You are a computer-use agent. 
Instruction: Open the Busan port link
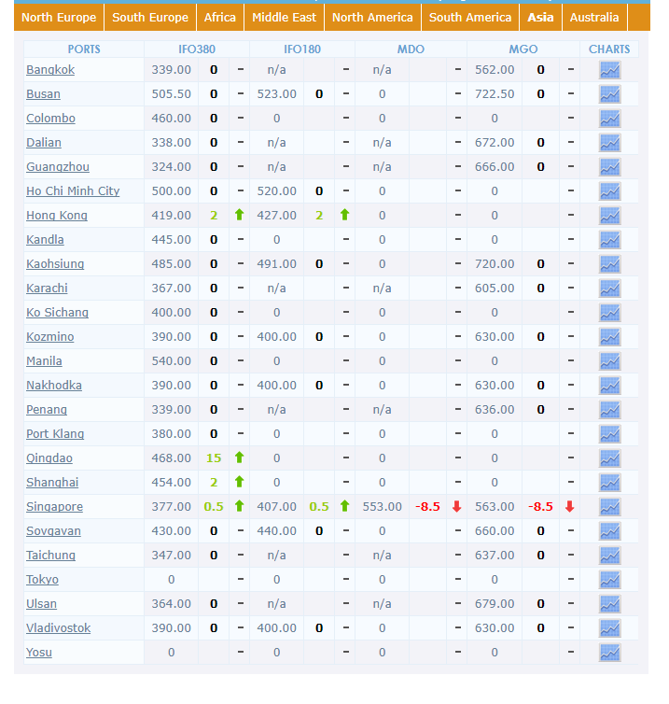coord(43,94)
